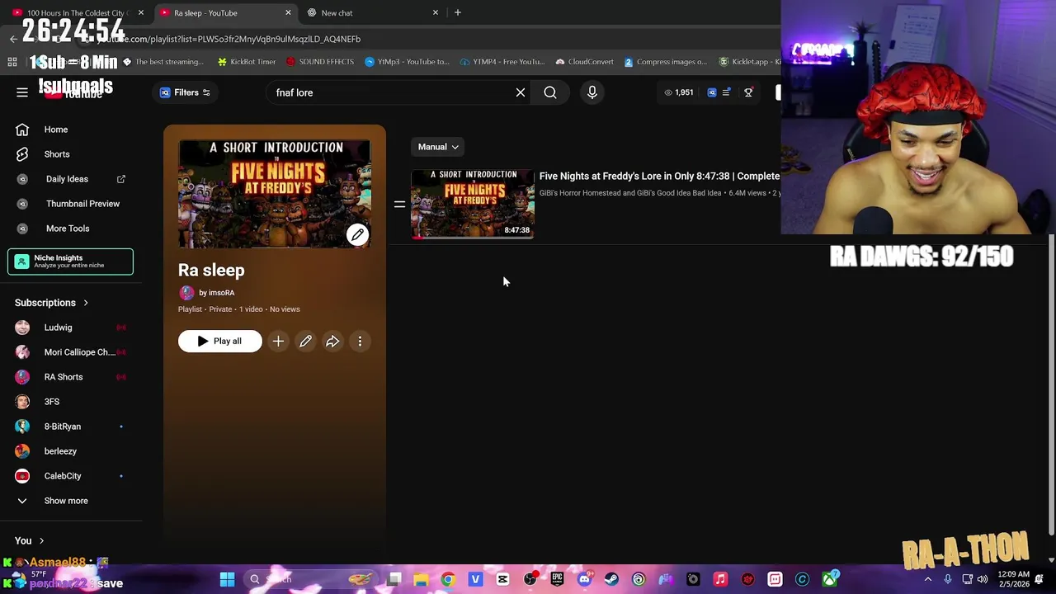The width and height of the screenshot is (1056, 594).
Task: Open the Manual sort dropdown
Action: point(438,147)
